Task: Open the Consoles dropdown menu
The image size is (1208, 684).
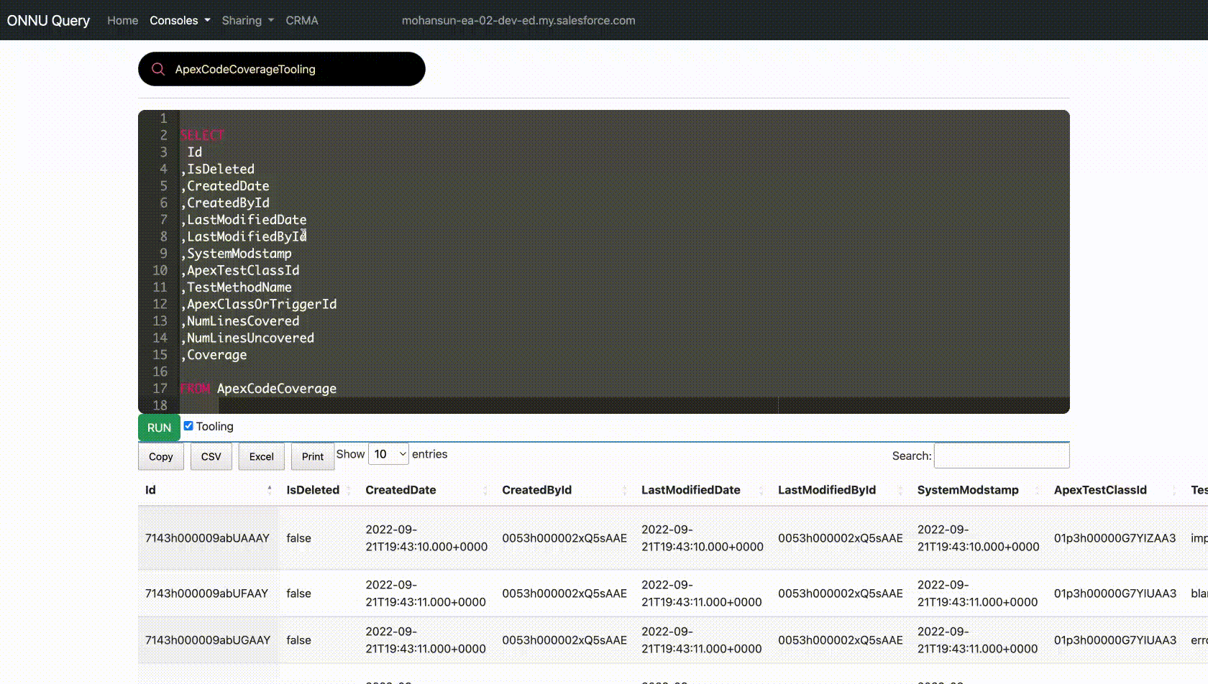Action: coord(180,20)
